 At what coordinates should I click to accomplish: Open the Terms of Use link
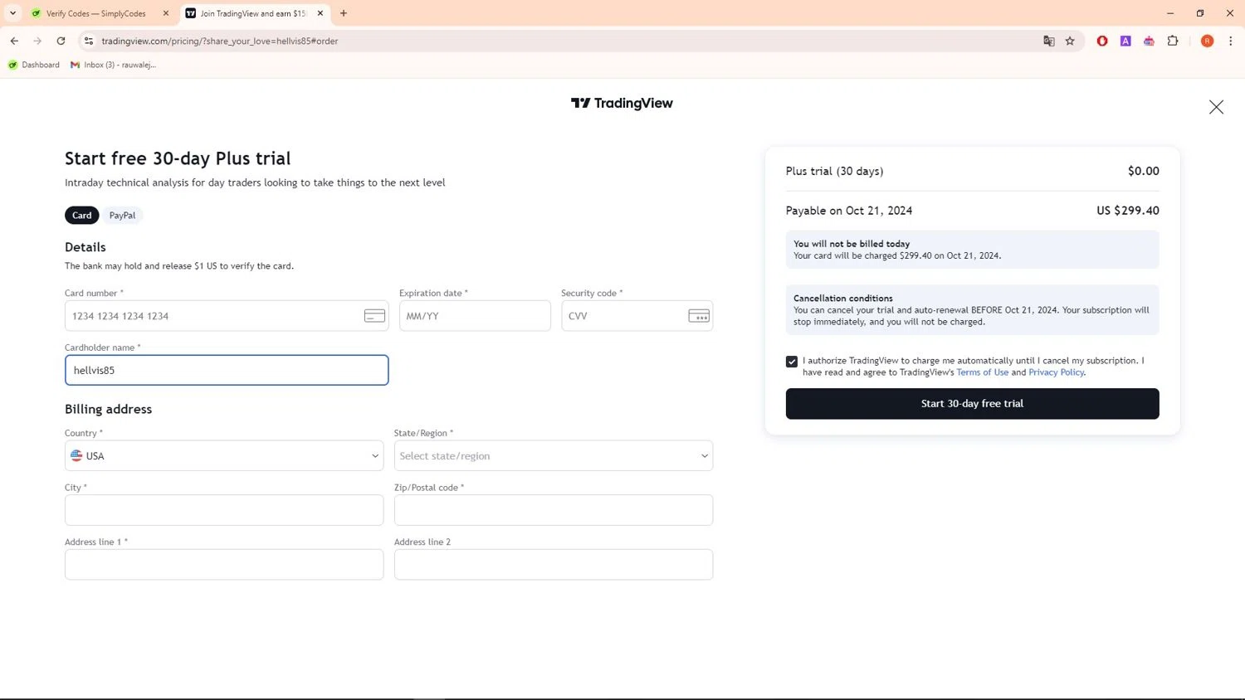point(983,372)
